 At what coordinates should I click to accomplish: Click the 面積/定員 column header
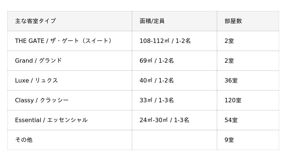click(152, 21)
